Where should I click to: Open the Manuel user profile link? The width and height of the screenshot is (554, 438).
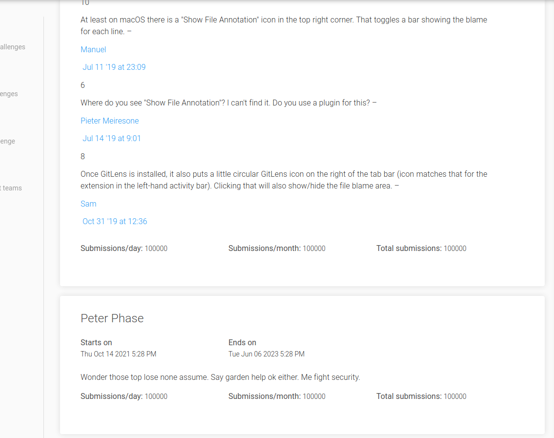(x=93, y=49)
